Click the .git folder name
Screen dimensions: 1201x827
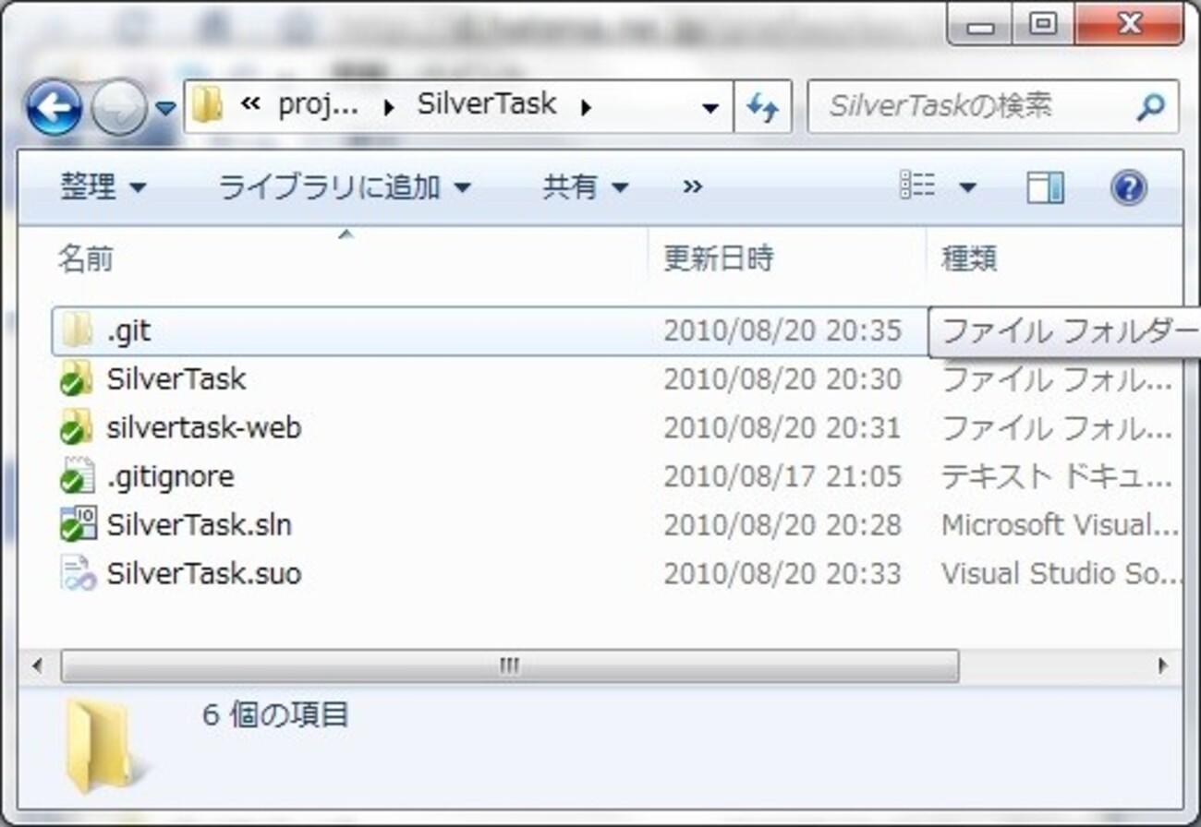128,330
